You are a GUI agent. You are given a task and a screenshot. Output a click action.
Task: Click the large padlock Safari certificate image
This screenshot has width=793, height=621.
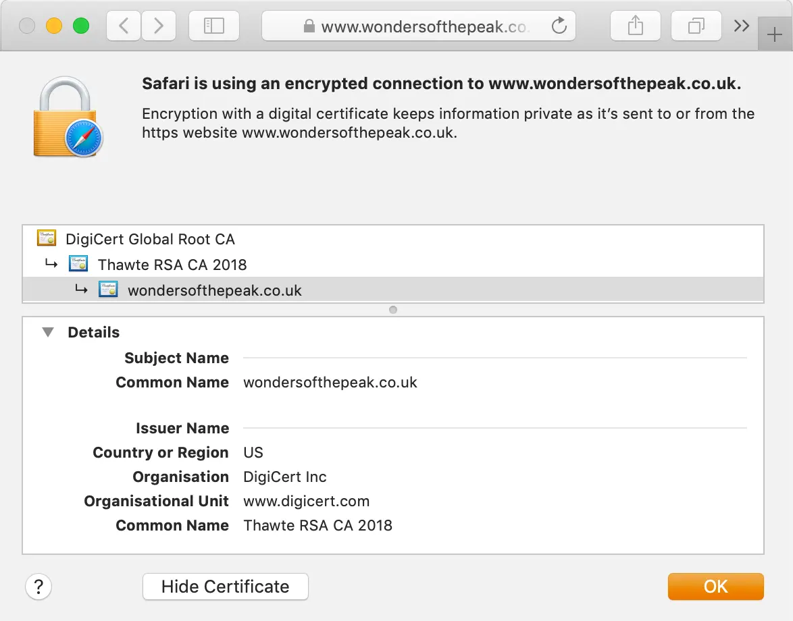68,117
